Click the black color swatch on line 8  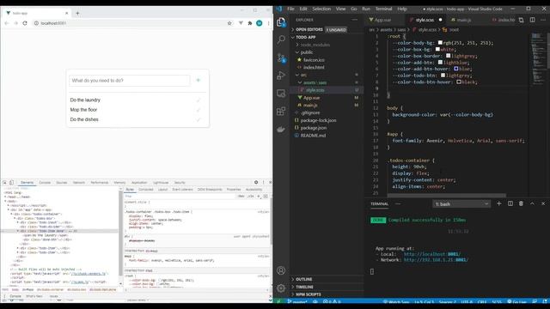tap(459, 82)
